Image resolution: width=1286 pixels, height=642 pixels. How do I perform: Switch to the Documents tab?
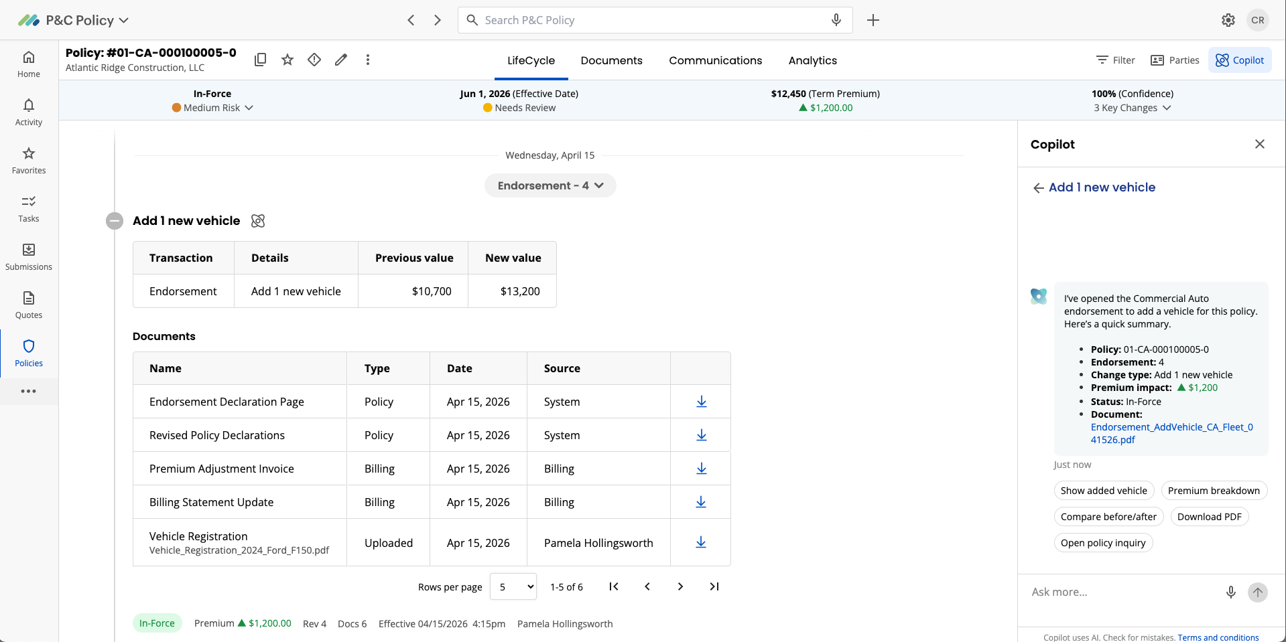[x=611, y=60]
